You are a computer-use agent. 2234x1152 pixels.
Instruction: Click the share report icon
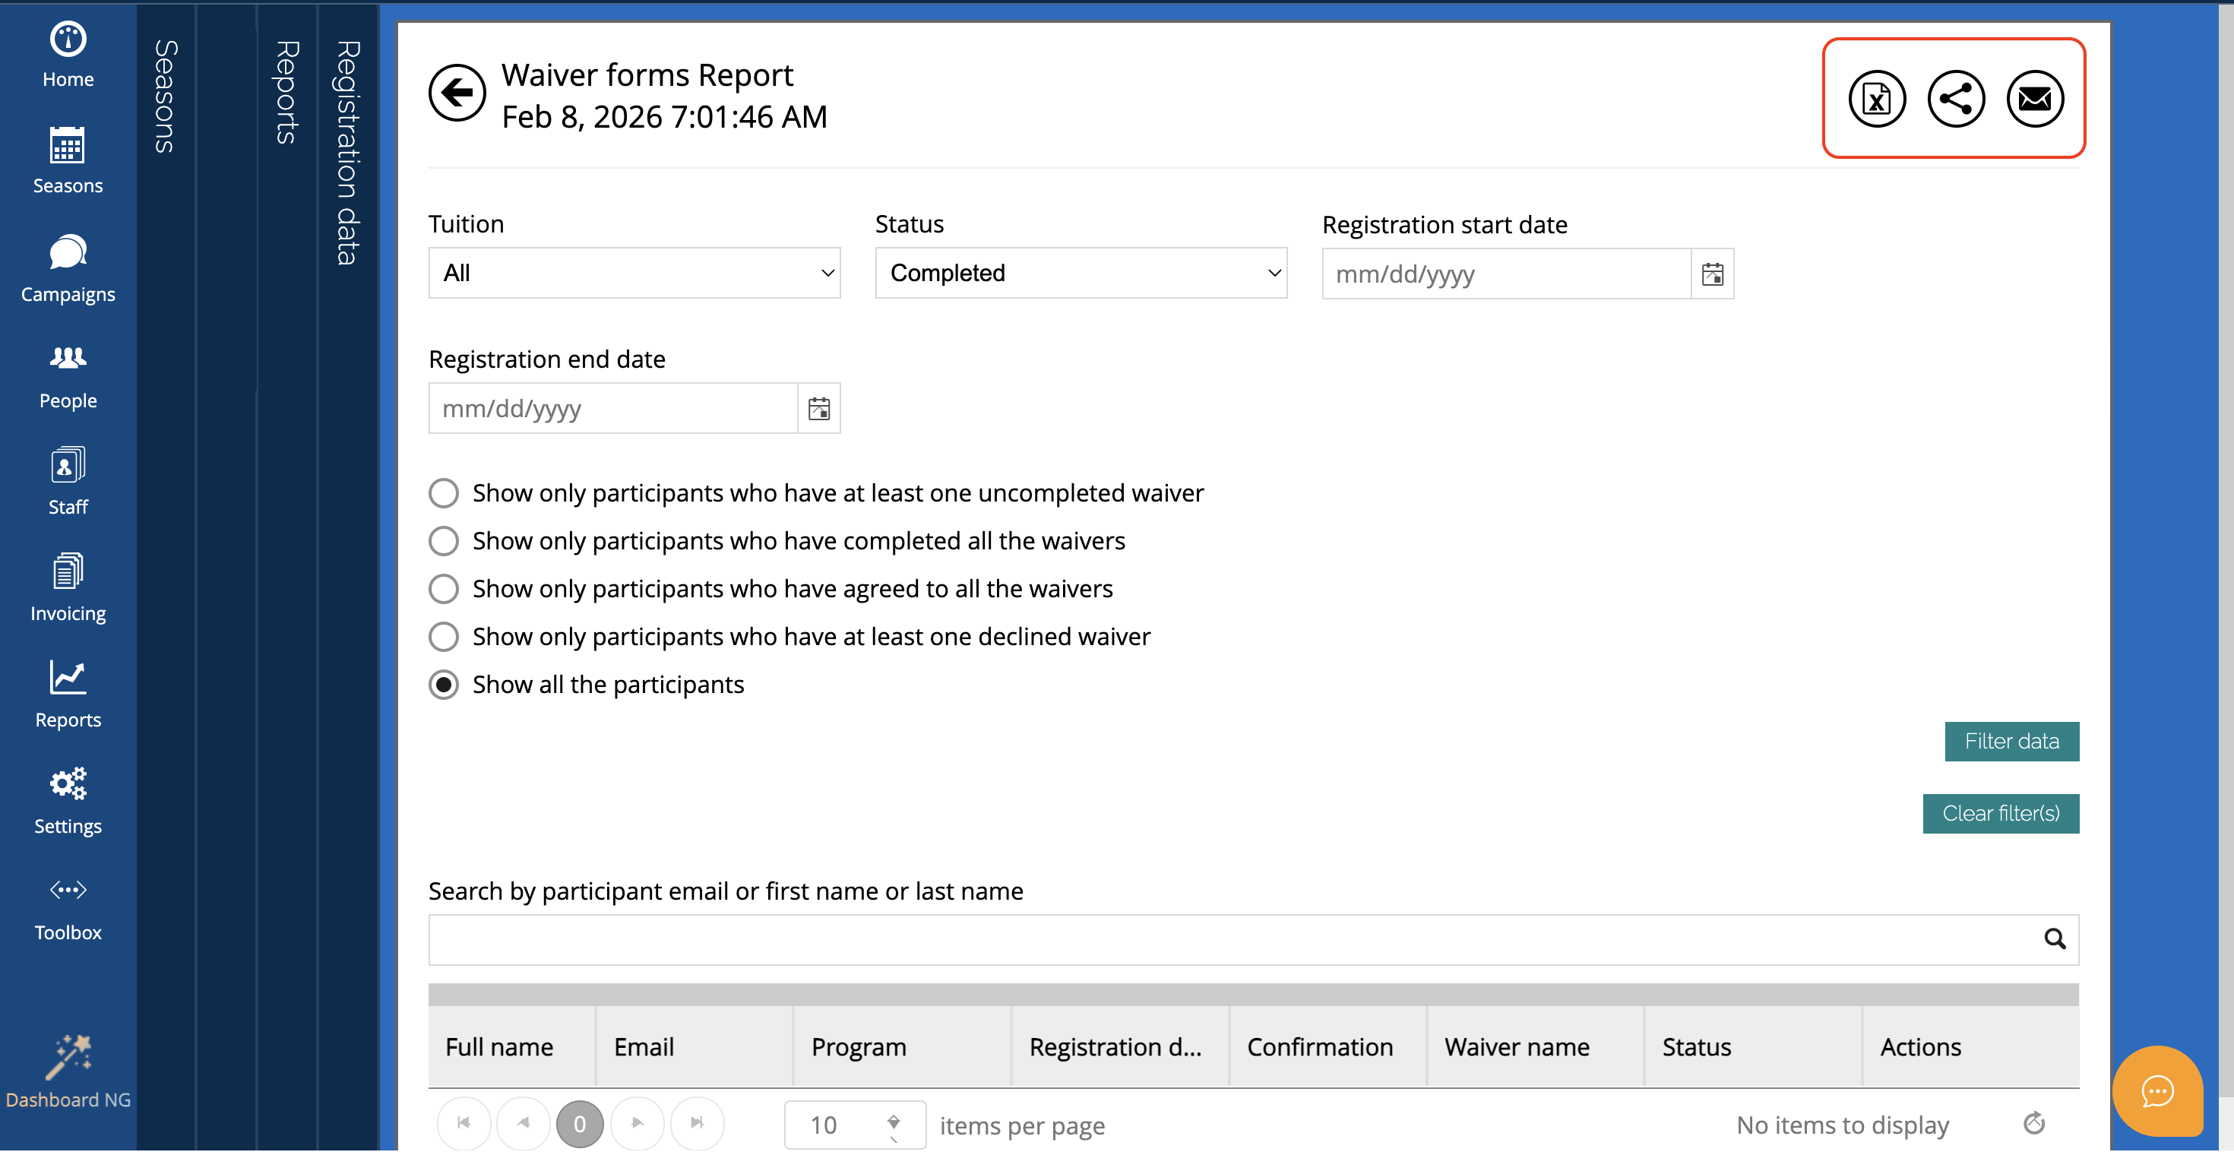pyautogui.click(x=1954, y=99)
